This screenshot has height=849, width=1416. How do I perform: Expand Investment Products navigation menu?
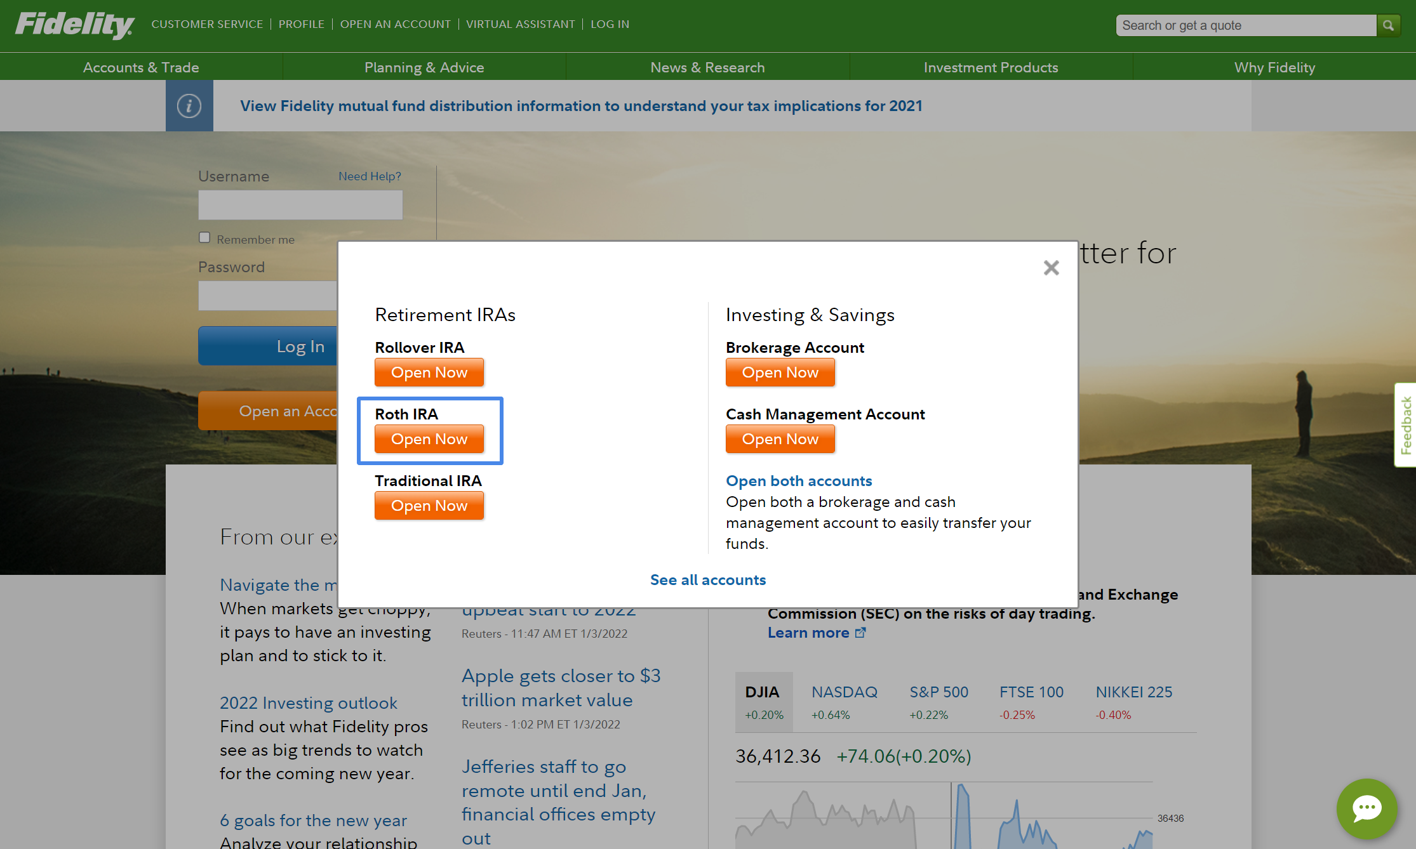tap(990, 66)
